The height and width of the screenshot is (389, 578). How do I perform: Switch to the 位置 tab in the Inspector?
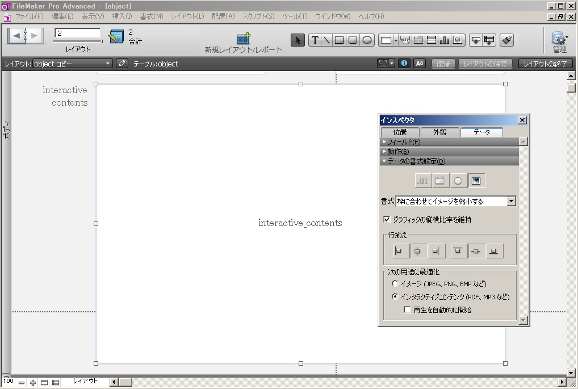pyautogui.click(x=399, y=132)
